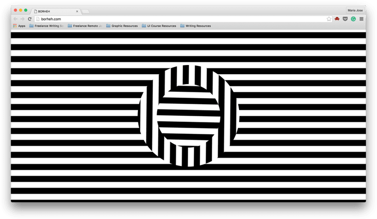Click the page info icon in the address bar
377x219 pixels.
pyautogui.click(x=38, y=19)
